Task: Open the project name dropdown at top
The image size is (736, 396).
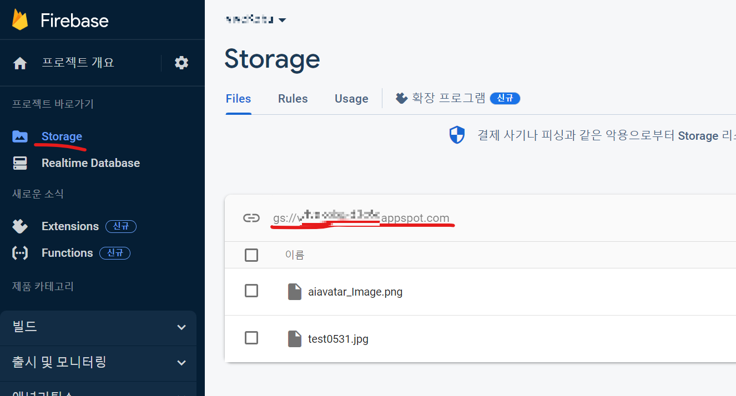Action: [x=256, y=20]
